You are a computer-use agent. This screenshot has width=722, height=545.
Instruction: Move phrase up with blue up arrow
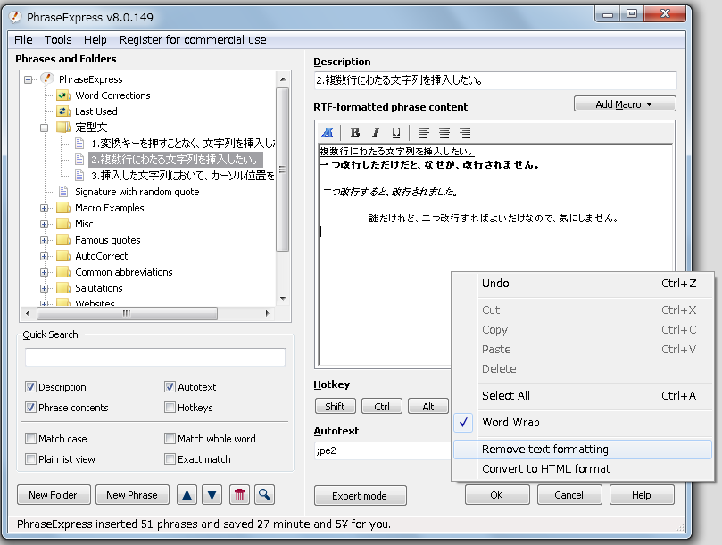point(187,495)
